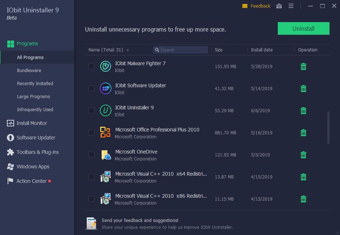The image size is (340, 235).
Task: Sort list by Size column header
Action: (x=219, y=50)
